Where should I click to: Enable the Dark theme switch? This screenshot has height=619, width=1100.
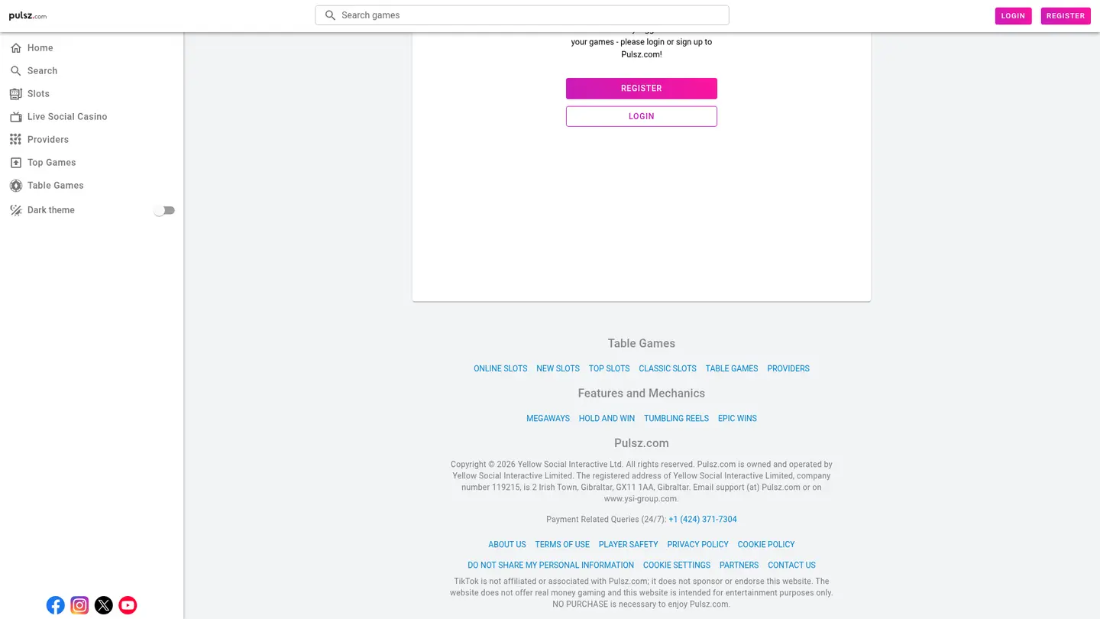point(163,210)
